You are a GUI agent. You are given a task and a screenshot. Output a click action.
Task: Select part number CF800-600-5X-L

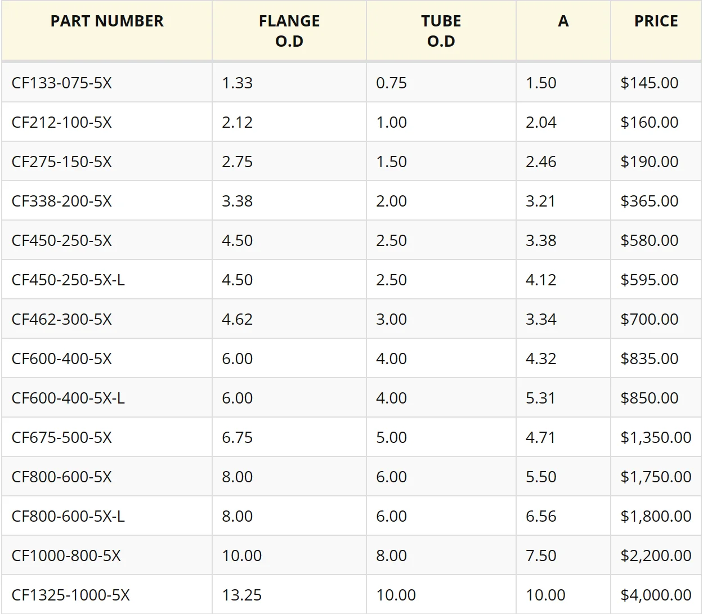tap(68, 517)
